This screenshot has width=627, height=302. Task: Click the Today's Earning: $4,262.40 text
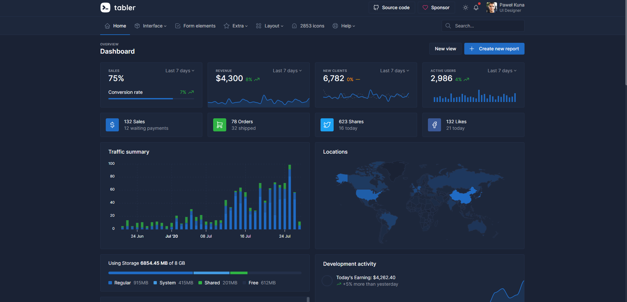click(366, 277)
